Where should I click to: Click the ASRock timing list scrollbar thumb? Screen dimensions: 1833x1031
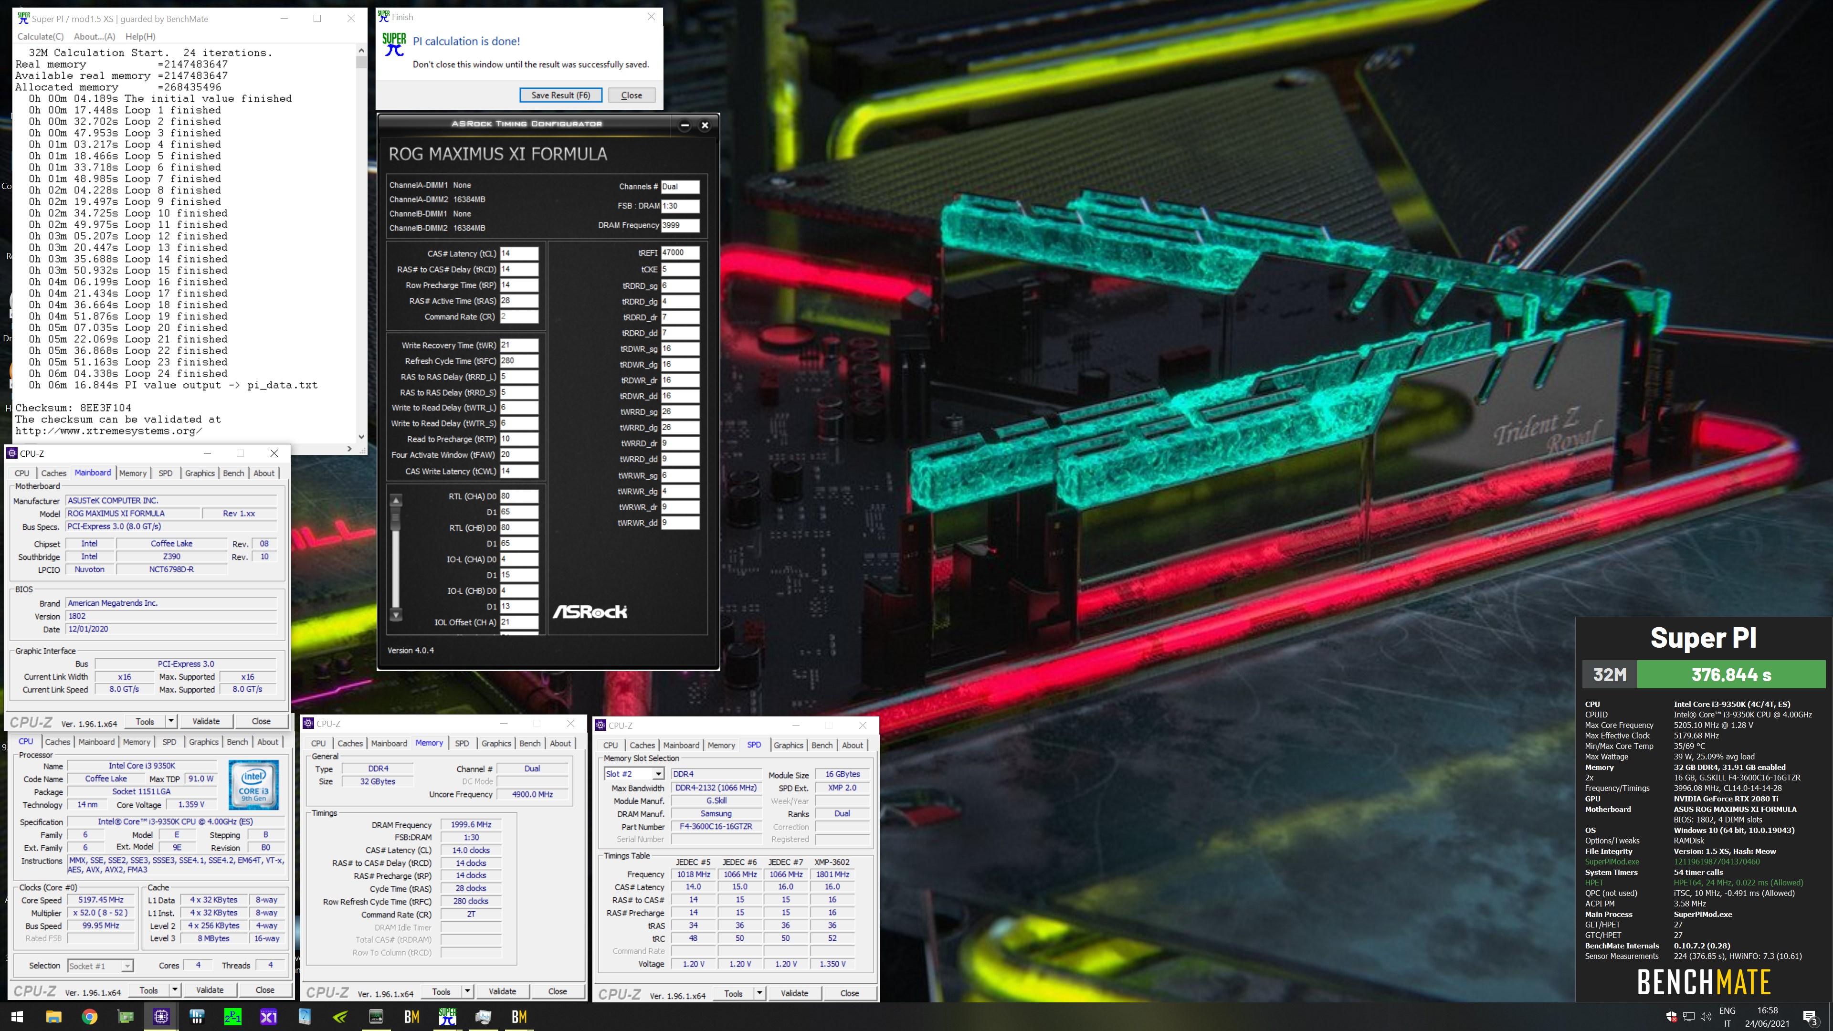[396, 519]
